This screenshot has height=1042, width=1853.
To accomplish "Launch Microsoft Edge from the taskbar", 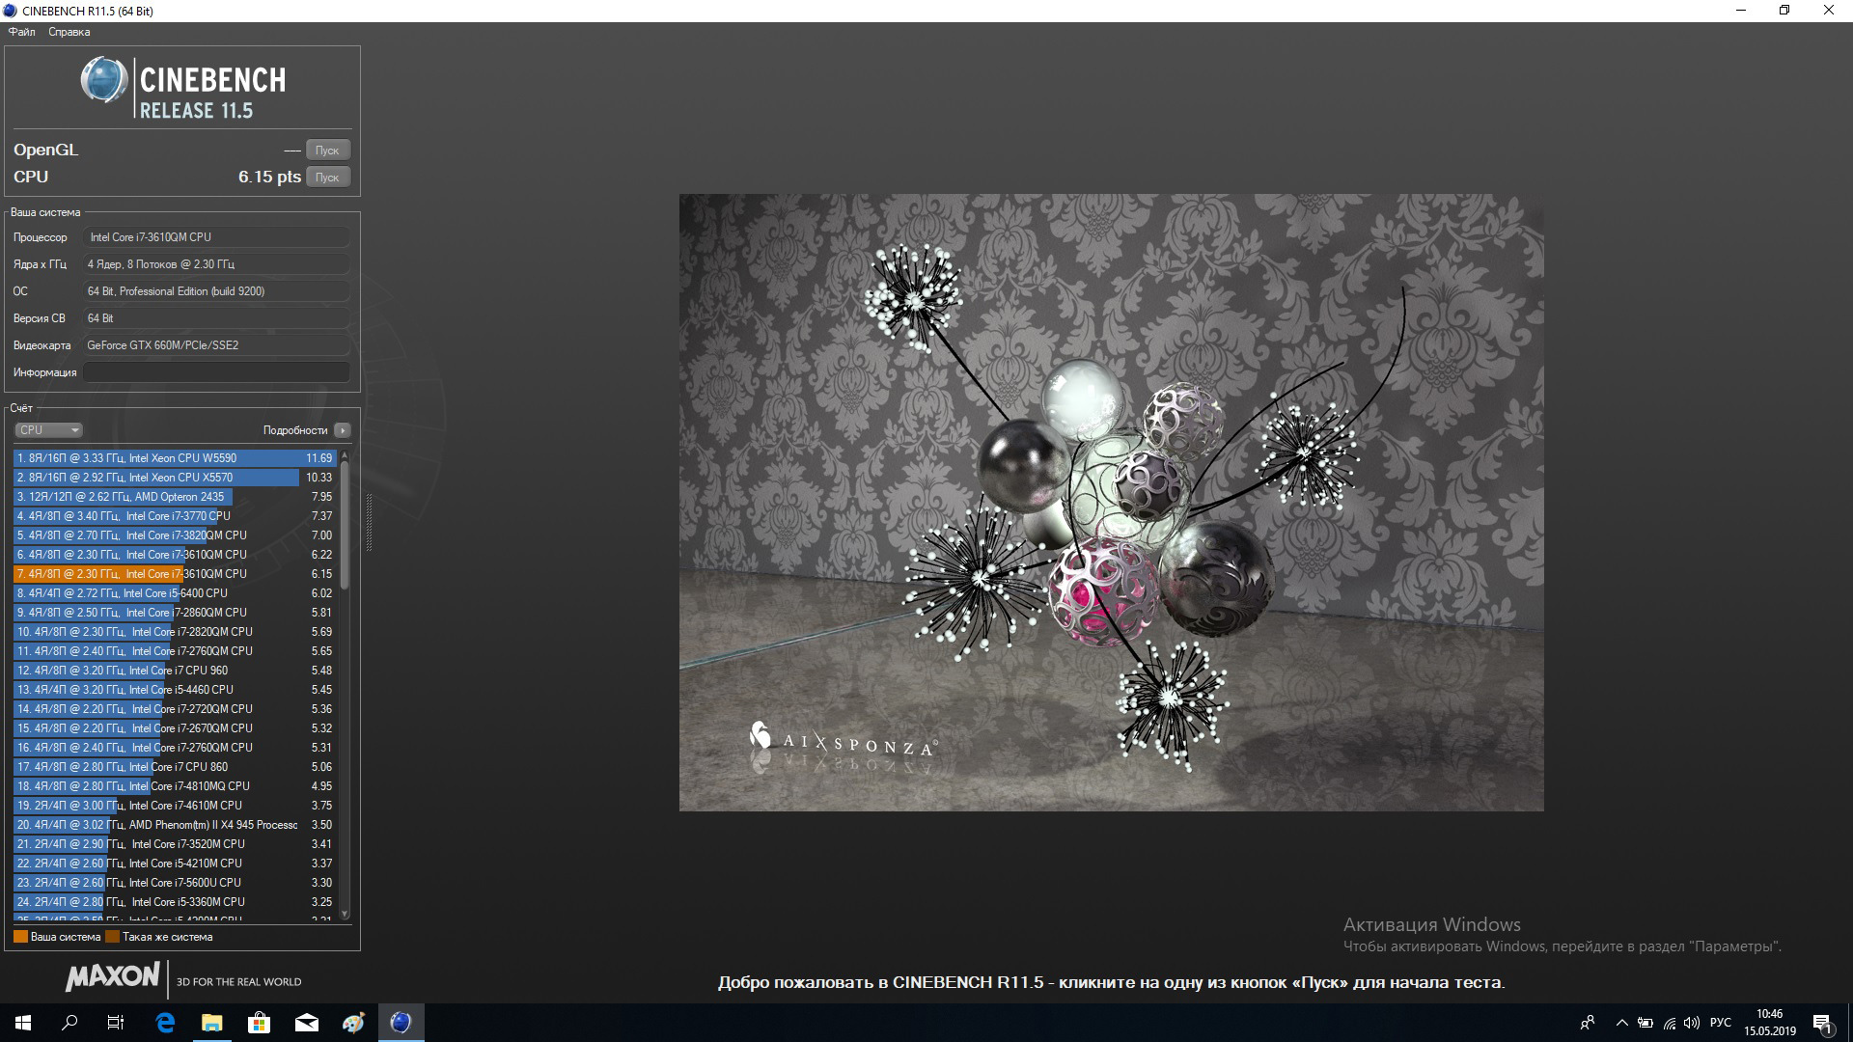I will tap(165, 1023).
